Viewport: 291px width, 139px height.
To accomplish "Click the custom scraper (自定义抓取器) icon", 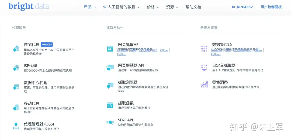I will (204, 67).
